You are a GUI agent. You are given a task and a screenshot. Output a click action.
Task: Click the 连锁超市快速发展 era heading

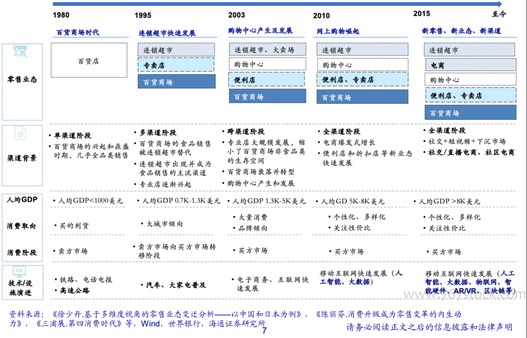(167, 33)
